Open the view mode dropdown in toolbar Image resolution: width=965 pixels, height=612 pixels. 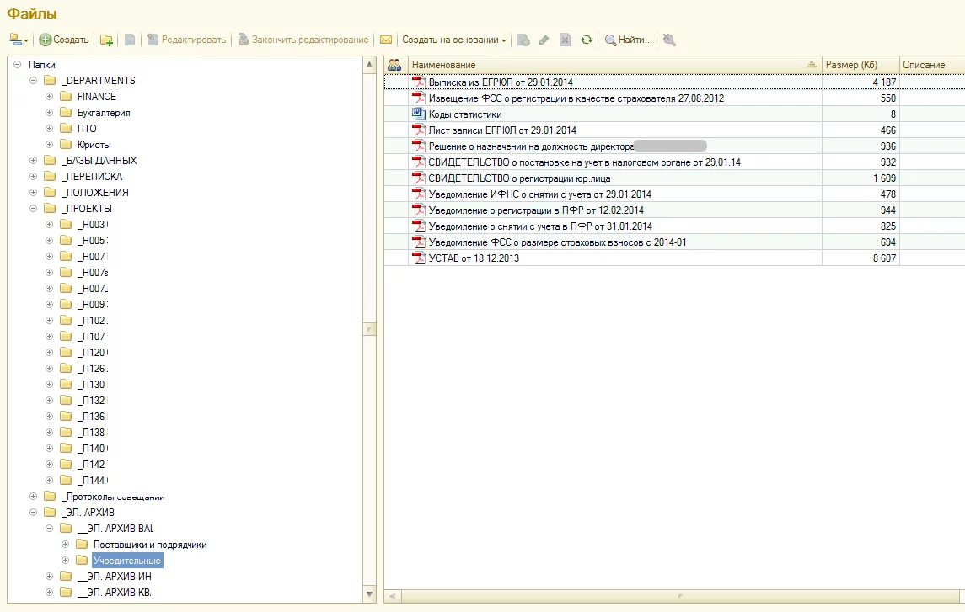(19, 40)
